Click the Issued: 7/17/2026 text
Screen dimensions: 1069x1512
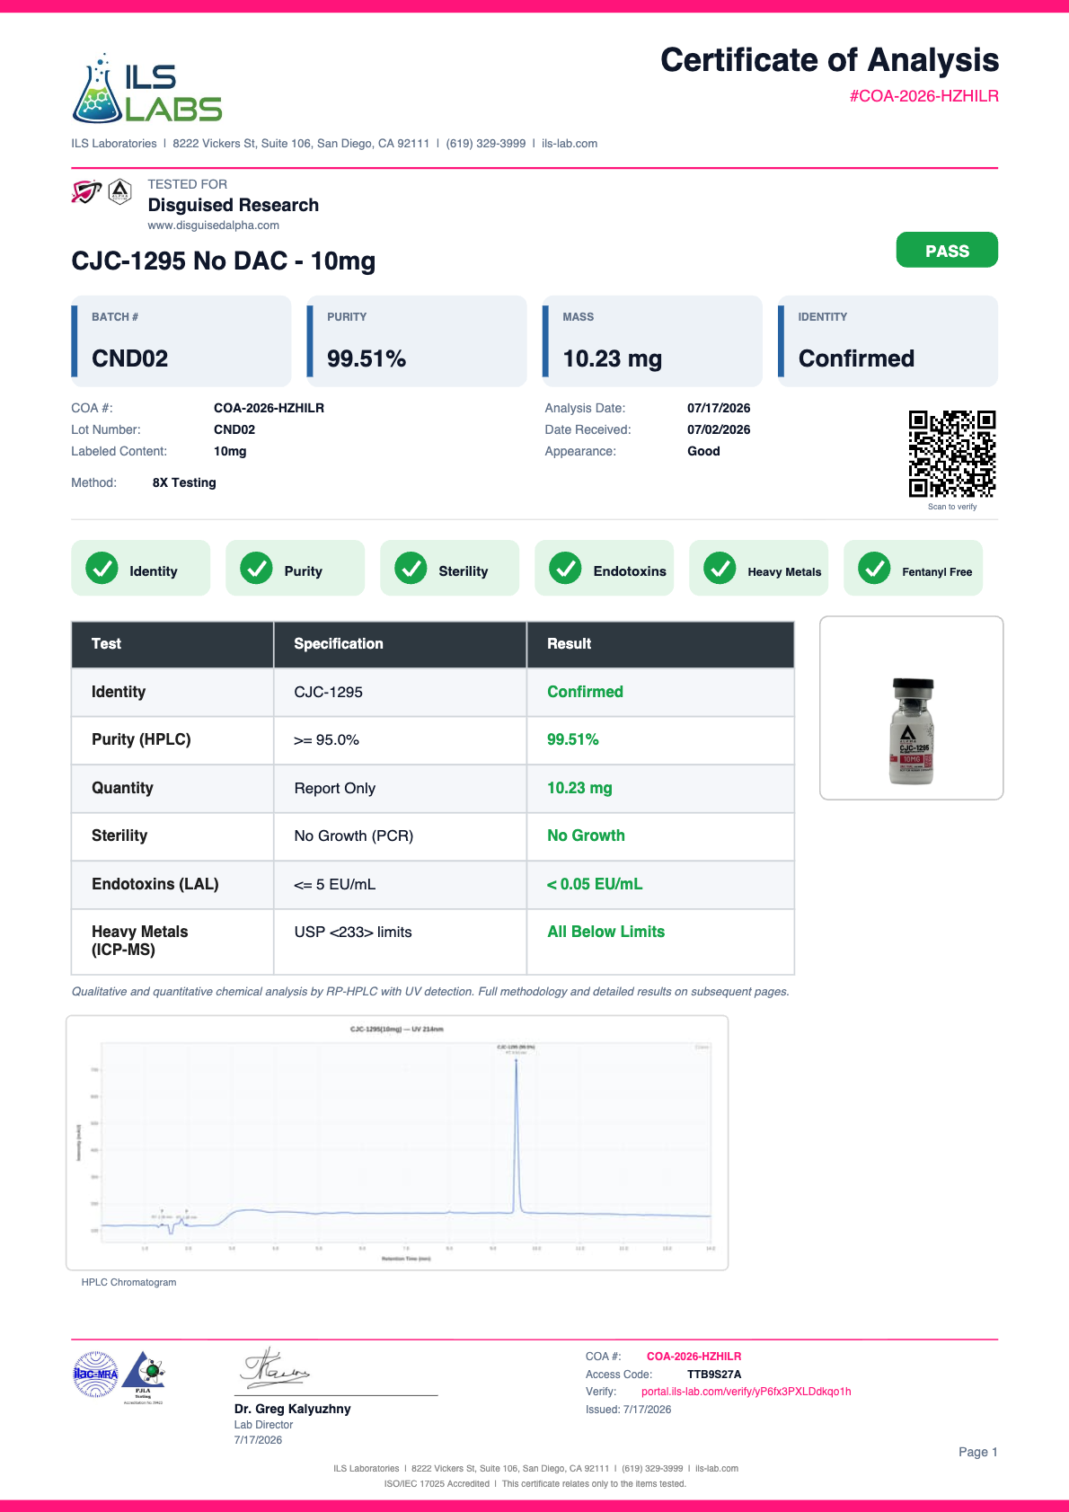tap(629, 1410)
